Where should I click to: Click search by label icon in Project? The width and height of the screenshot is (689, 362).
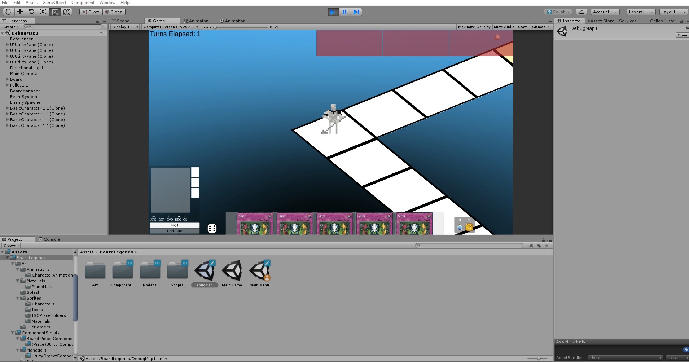[539, 246]
